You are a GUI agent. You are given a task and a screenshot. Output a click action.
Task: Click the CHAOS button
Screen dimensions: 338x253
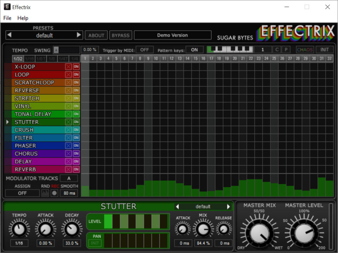coord(305,50)
